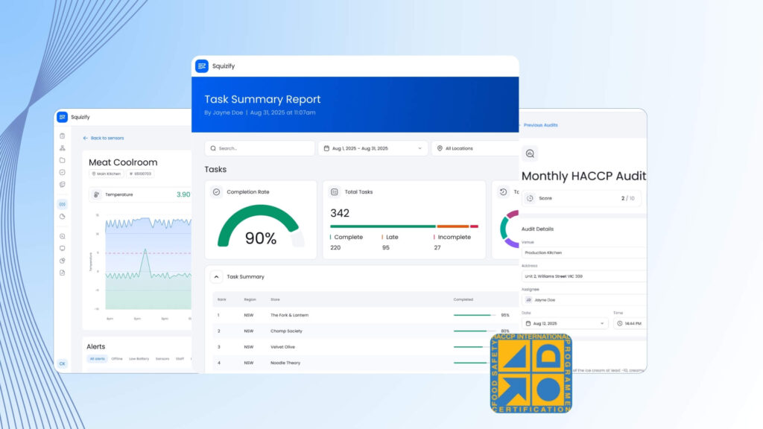Click the Squizify logo in Task Summary Report
The width and height of the screenshot is (763, 429).
point(202,66)
